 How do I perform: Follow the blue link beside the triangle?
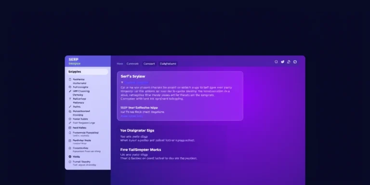click(137, 82)
